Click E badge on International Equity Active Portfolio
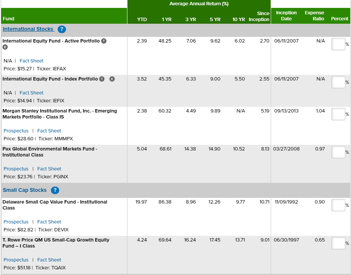Screen dimensions: 351x275 click(5, 47)
